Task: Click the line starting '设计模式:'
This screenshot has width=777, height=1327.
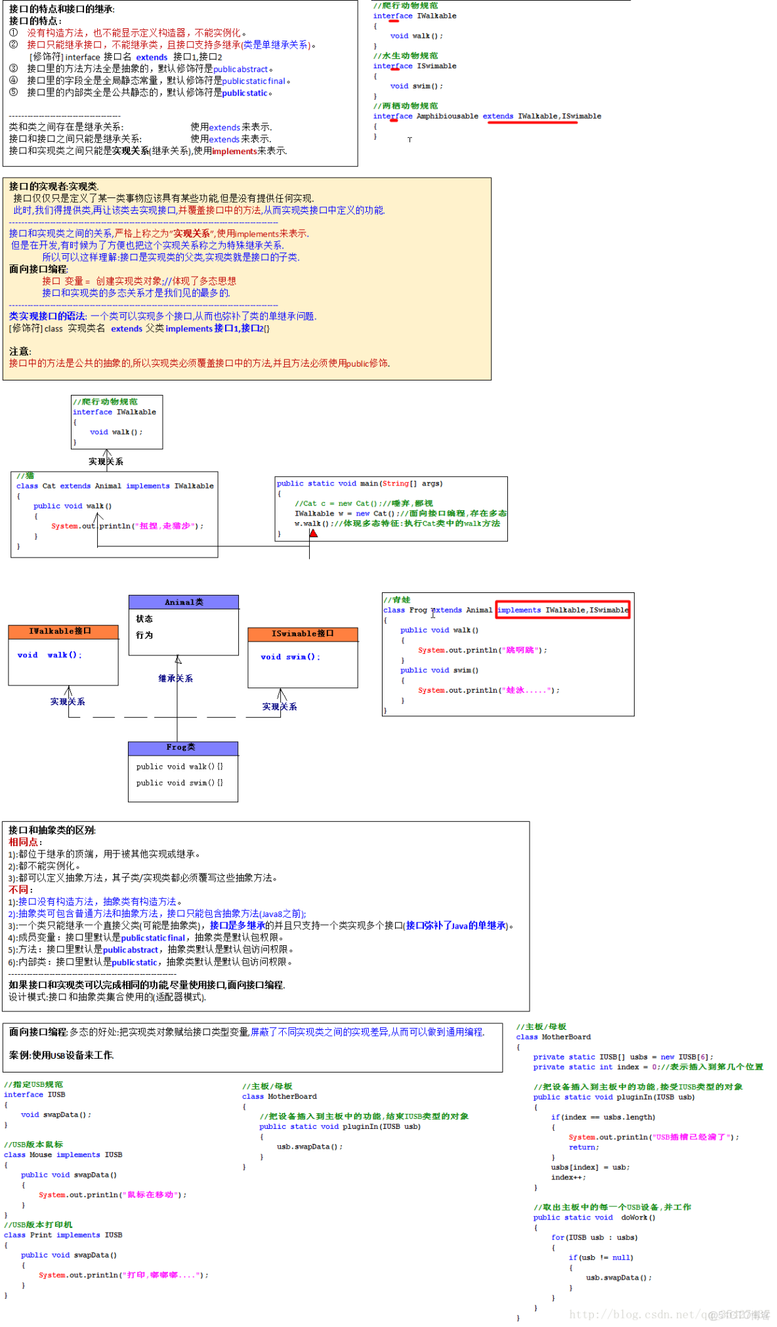Action: 108,997
